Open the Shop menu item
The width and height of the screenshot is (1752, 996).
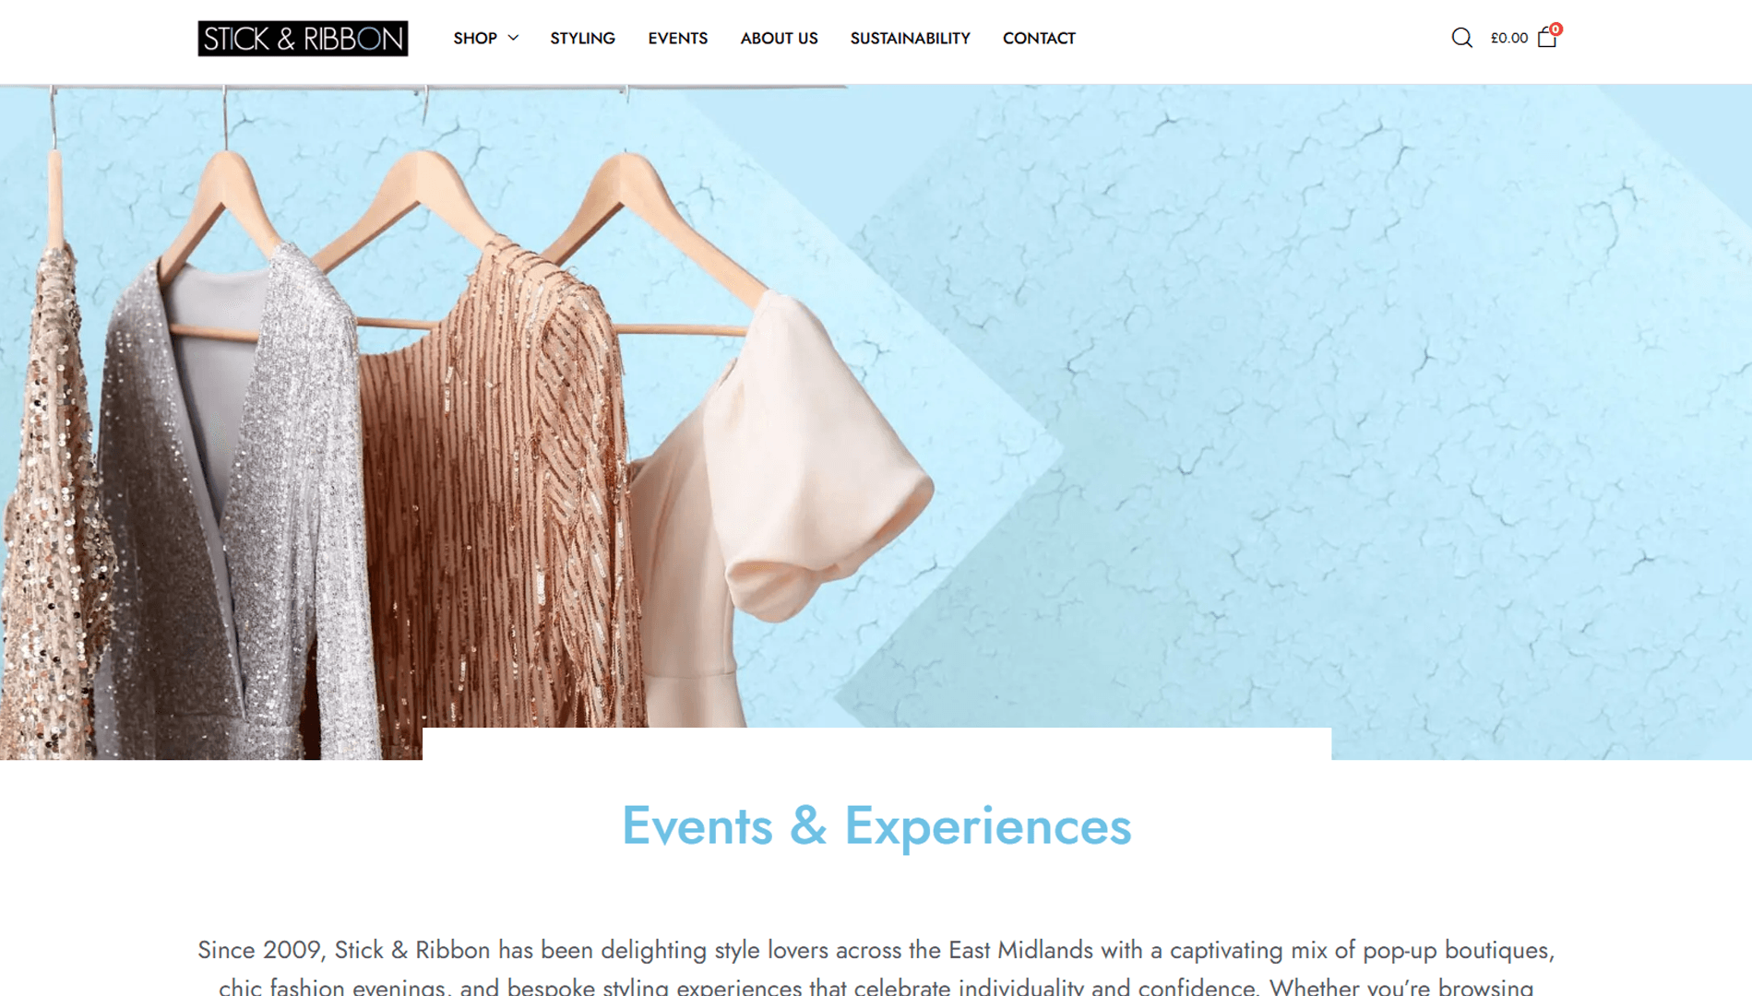click(475, 38)
